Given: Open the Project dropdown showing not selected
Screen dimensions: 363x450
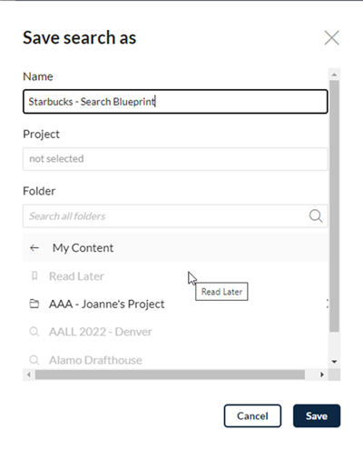Looking at the screenshot, I should pyautogui.click(x=175, y=159).
